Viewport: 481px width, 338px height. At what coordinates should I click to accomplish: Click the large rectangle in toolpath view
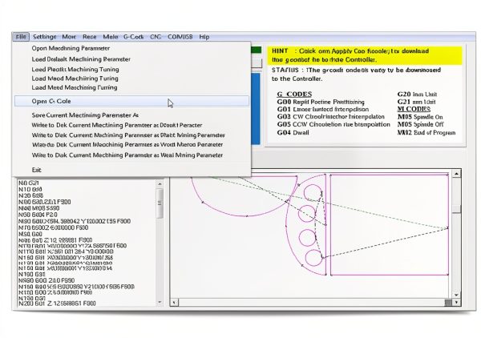click(x=390, y=224)
